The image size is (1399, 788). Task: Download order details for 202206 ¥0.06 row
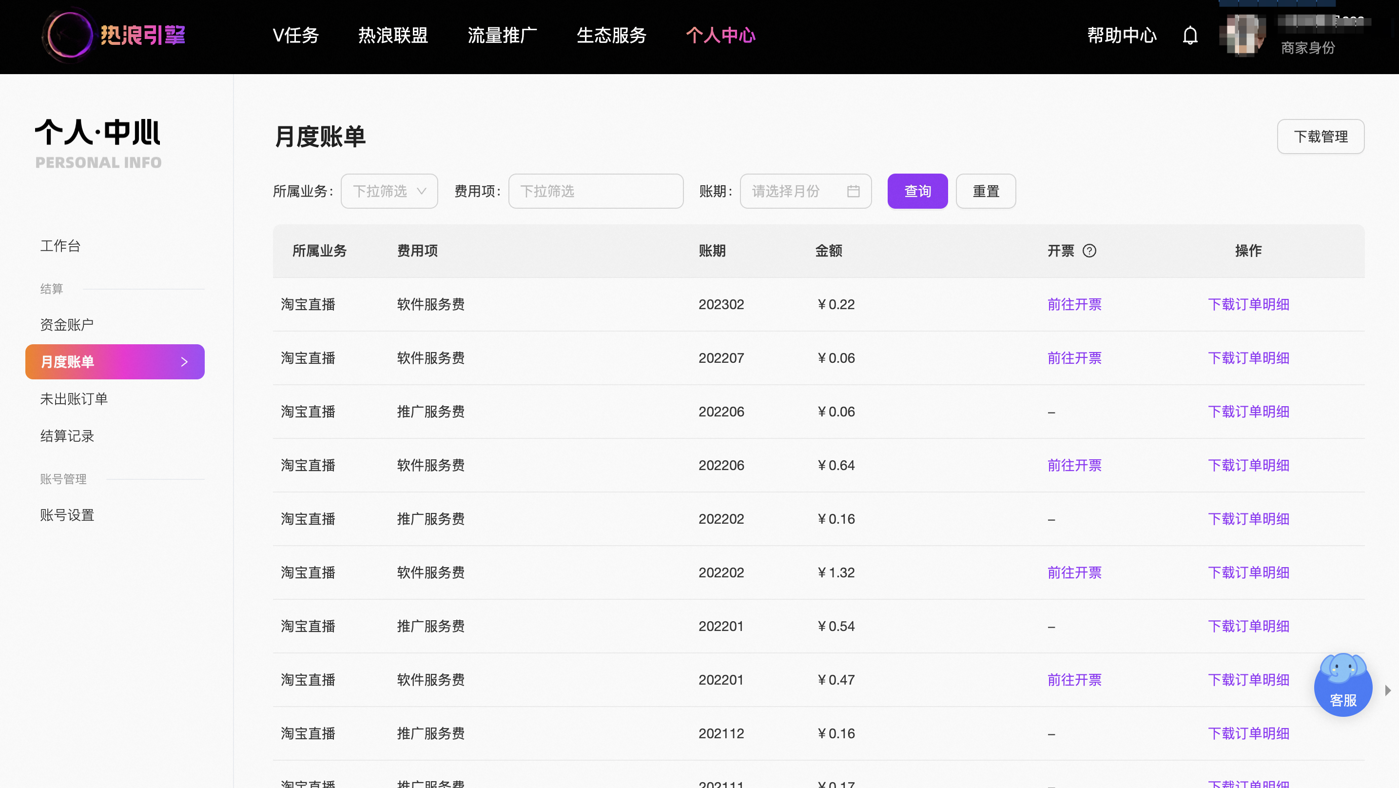tap(1248, 412)
